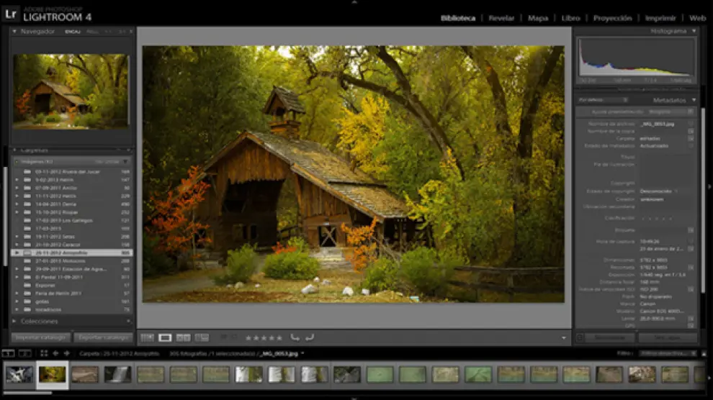The image size is (713, 400).
Task: Select Loupe view icon in the toolbar
Action: tap(166, 337)
